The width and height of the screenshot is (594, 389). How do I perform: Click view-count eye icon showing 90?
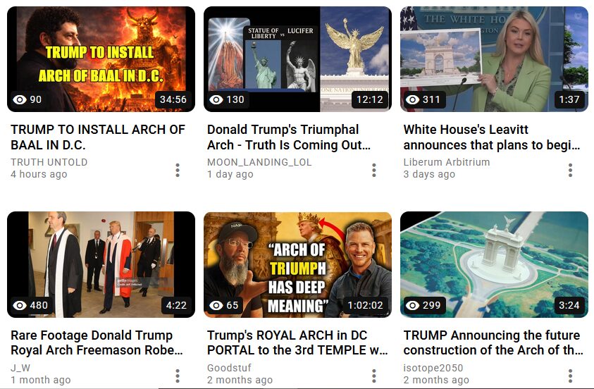click(20, 99)
